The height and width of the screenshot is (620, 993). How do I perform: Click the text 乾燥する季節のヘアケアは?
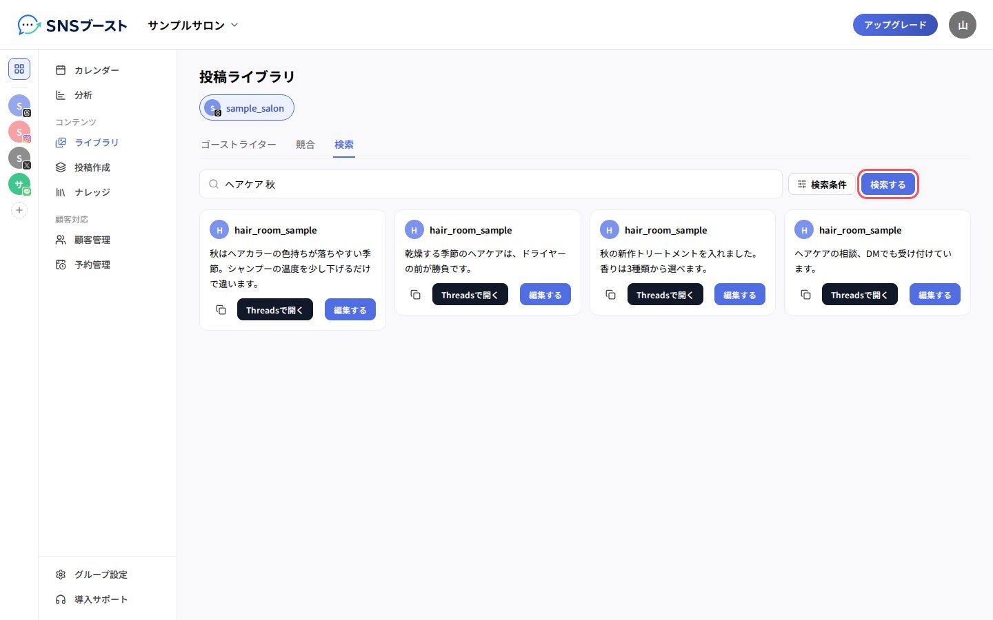tap(461, 254)
